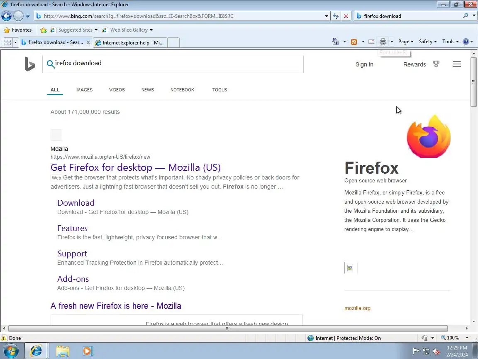Open Web Slice Gallery dropdown
This screenshot has height=359, width=478.
point(127,30)
